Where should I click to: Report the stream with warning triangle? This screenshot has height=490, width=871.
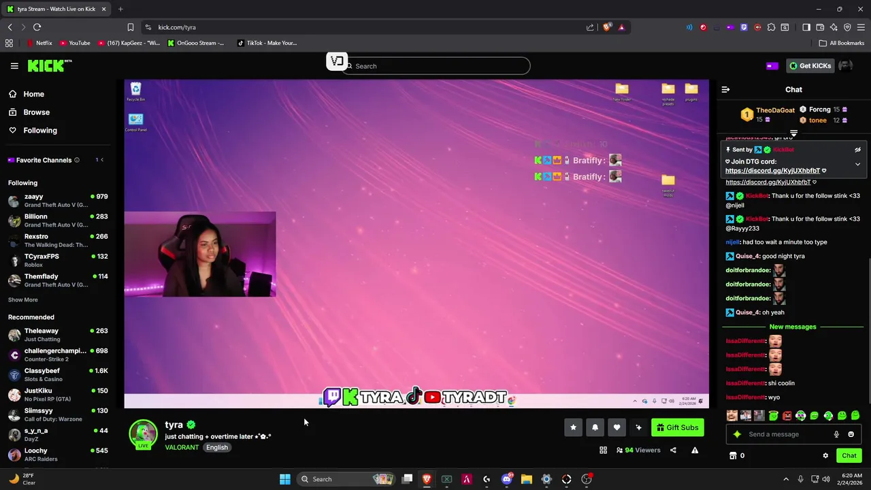tap(695, 451)
